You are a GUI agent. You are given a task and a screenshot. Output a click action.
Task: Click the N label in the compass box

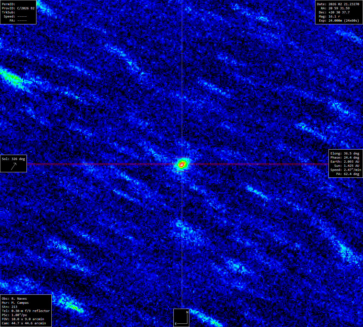pos(187,312)
